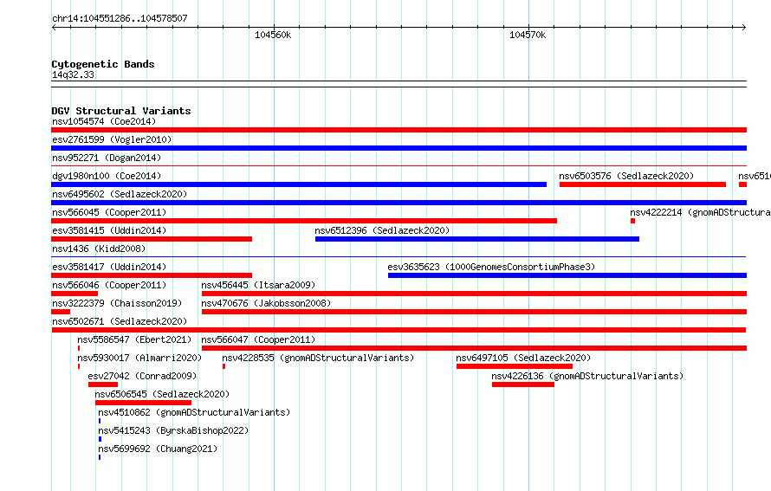The image size is (771, 491).
Task: Select the red nsv6503576 (Sedlazeck2020) bar
Action: (643, 184)
